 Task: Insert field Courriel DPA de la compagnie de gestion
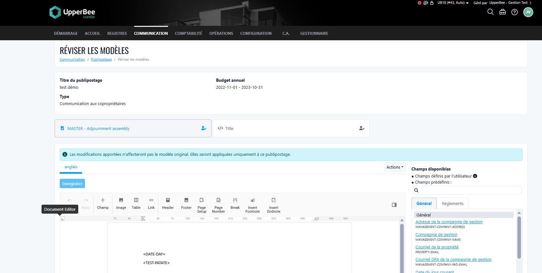[453, 260]
